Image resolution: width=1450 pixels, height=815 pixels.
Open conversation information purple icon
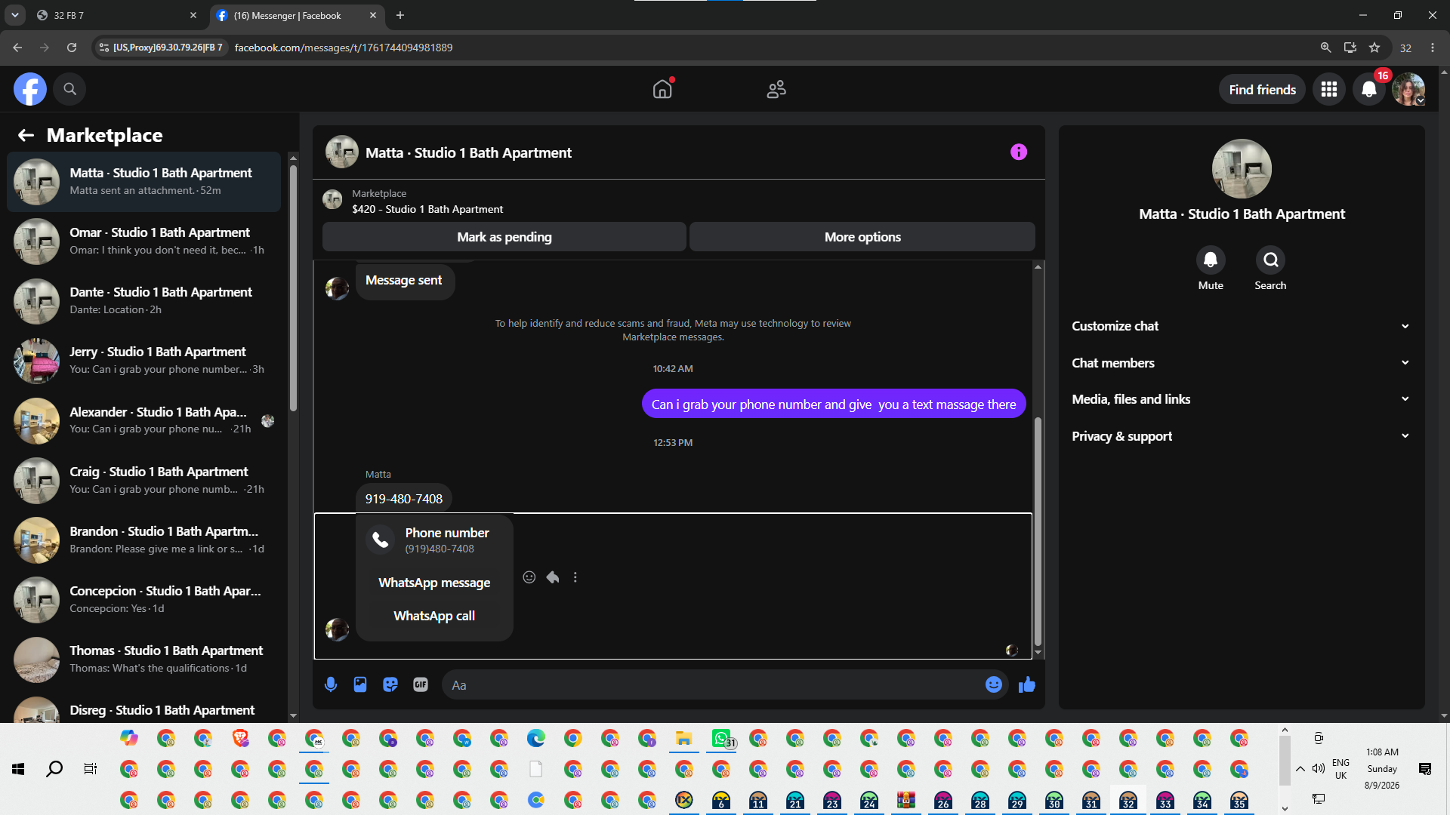[x=1019, y=152]
